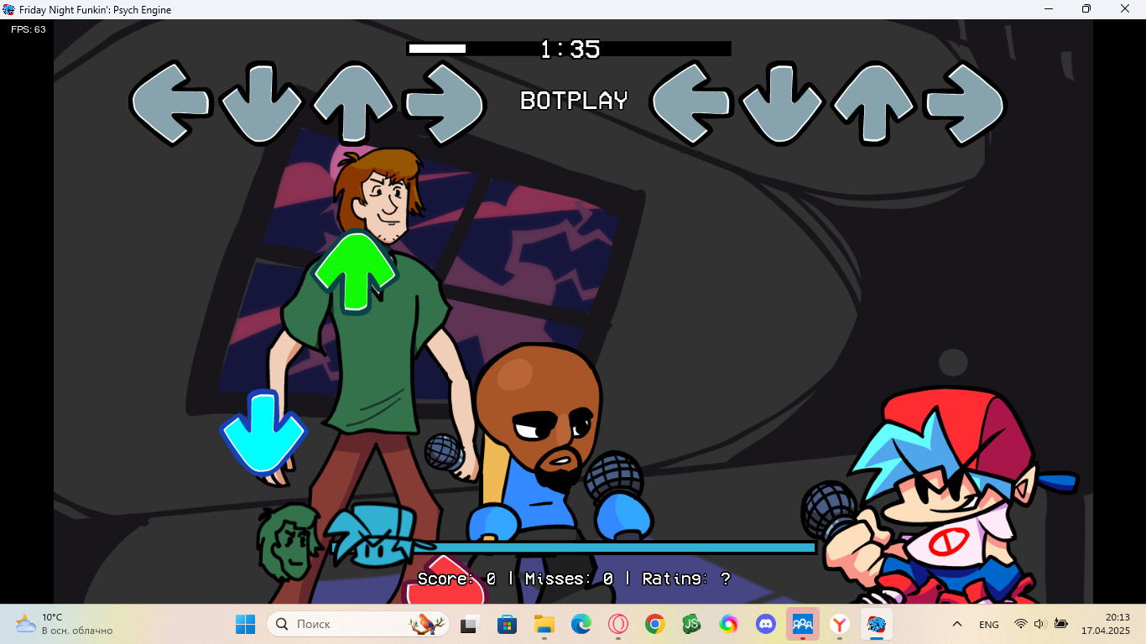Toggle Wi-Fi from the system tray

(x=1020, y=624)
